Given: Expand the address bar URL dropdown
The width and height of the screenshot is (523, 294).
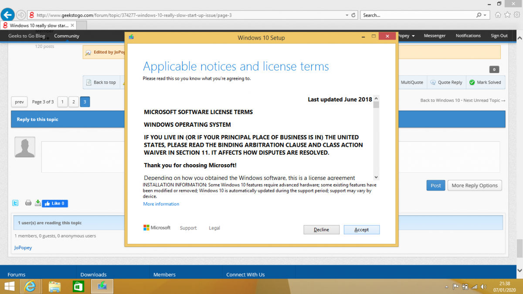Looking at the screenshot, I should 347,15.
